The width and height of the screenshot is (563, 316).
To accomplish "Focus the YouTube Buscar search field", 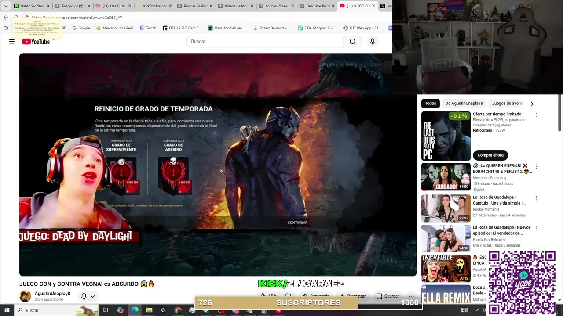I will point(265,42).
